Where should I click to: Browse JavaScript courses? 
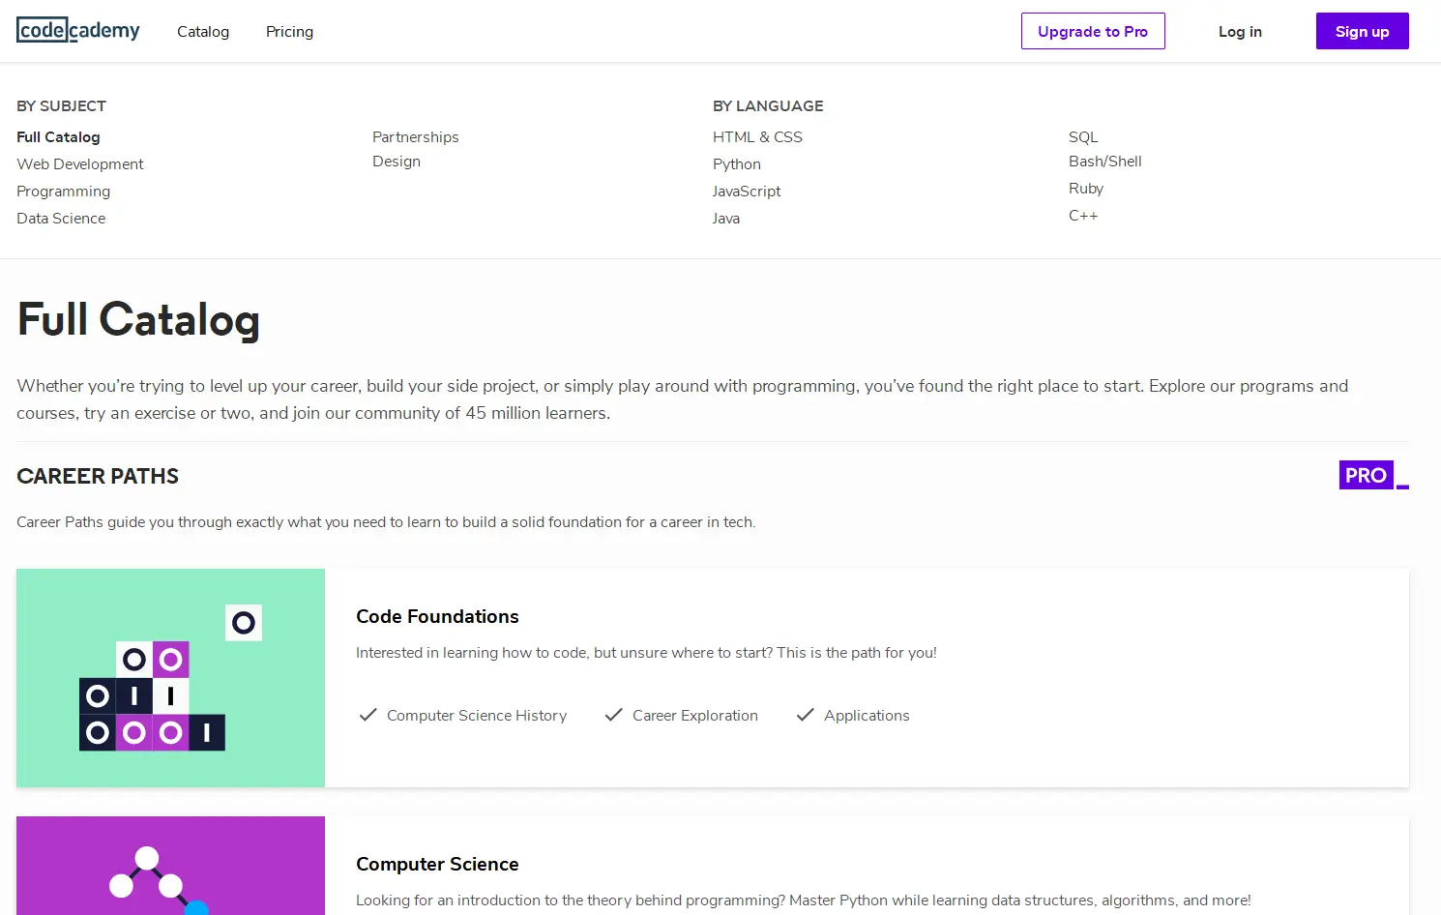pos(747,192)
